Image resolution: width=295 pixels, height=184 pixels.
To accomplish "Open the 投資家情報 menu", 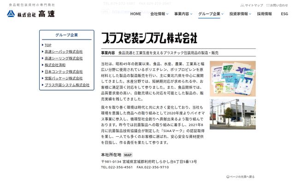I will [x=239, y=14].
